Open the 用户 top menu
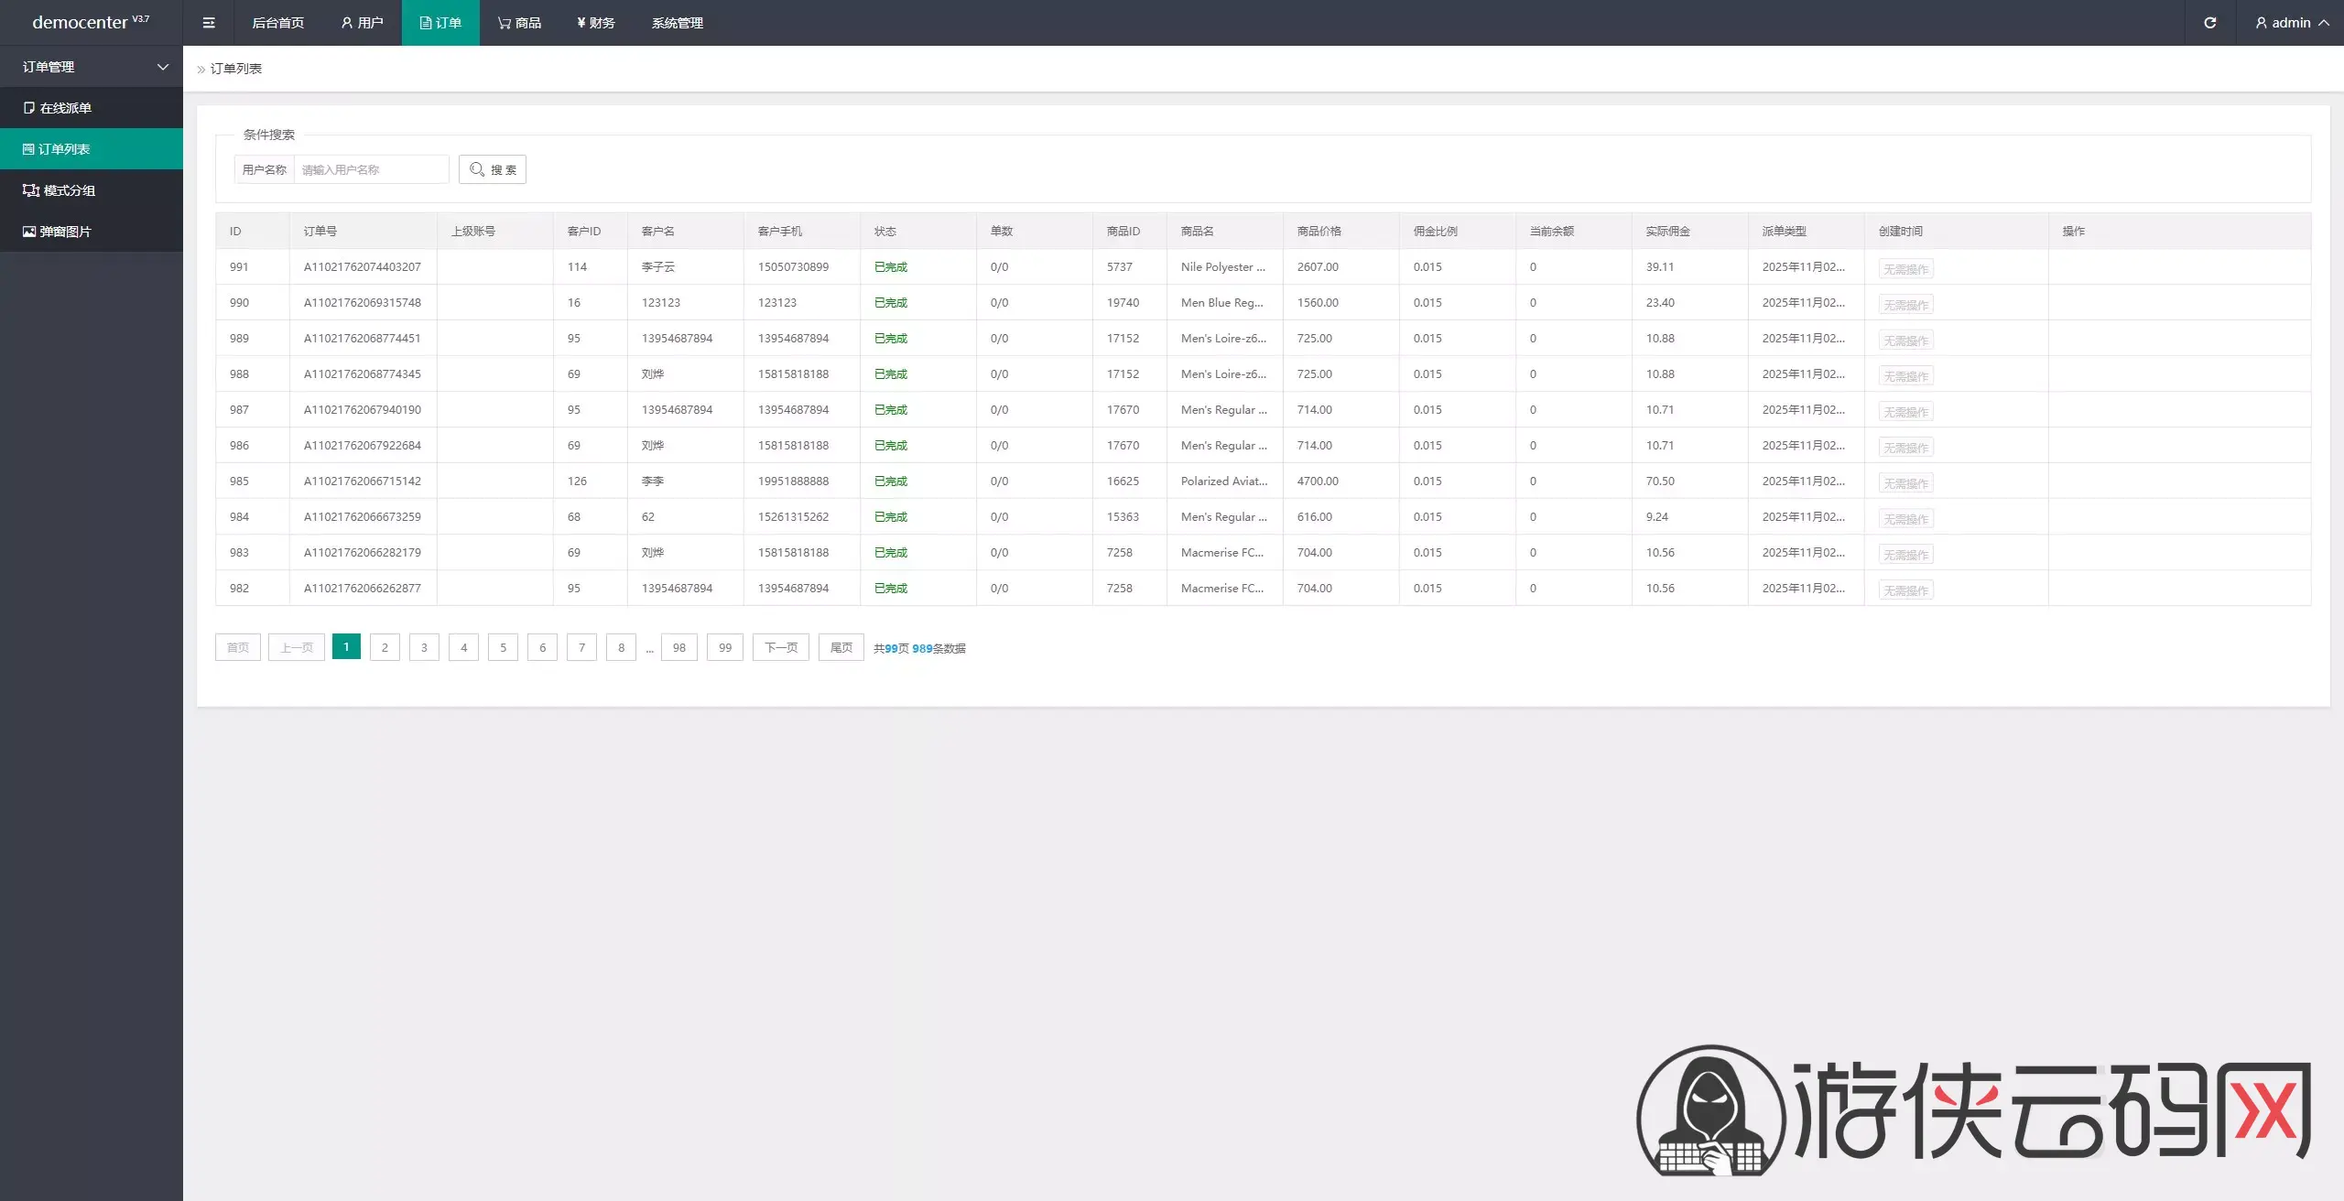2344x1201 pixels. (362, 23)
